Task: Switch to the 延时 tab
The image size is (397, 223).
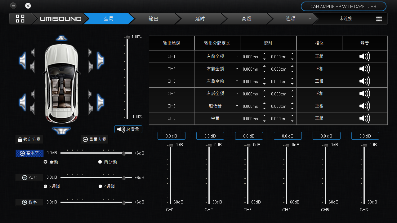Action: click(x=200, y=19)
